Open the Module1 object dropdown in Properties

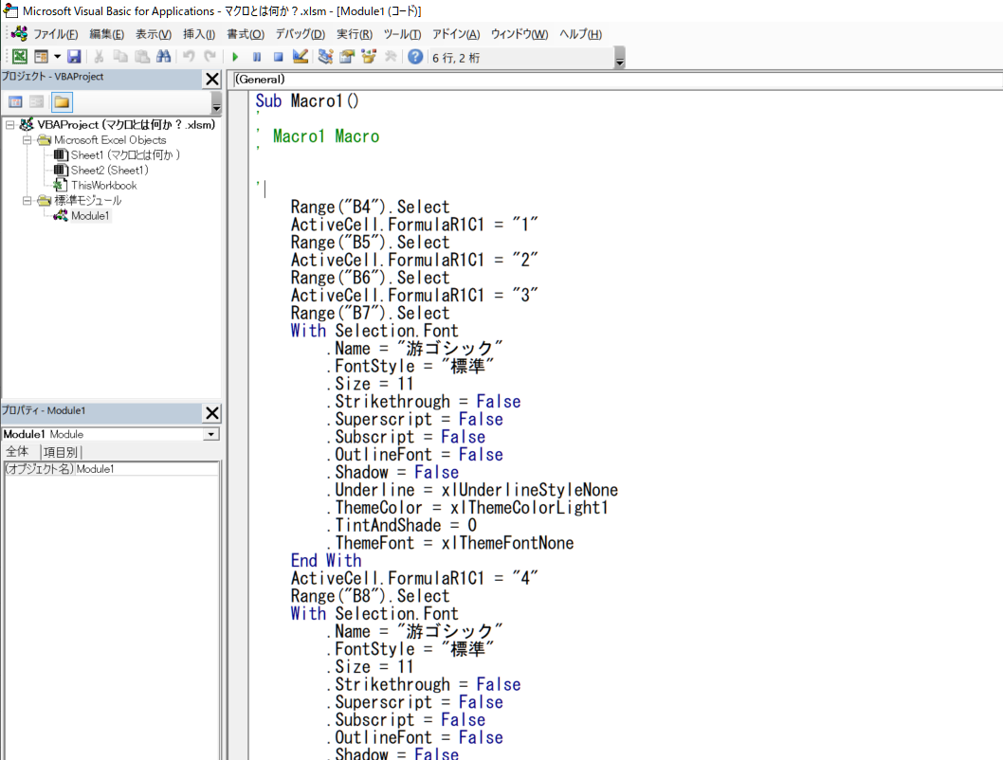[211, 434]
